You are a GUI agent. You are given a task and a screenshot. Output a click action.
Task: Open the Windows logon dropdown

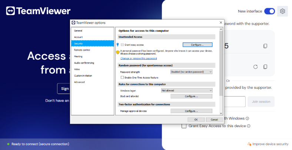pyautogui.click(x=187, y=91)
